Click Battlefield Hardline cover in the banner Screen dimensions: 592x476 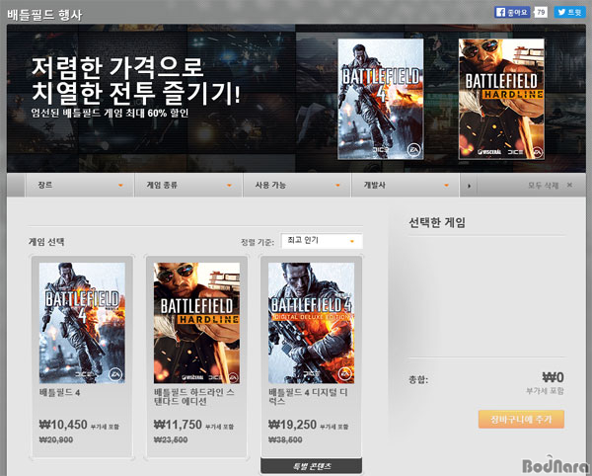pos(501,99)
